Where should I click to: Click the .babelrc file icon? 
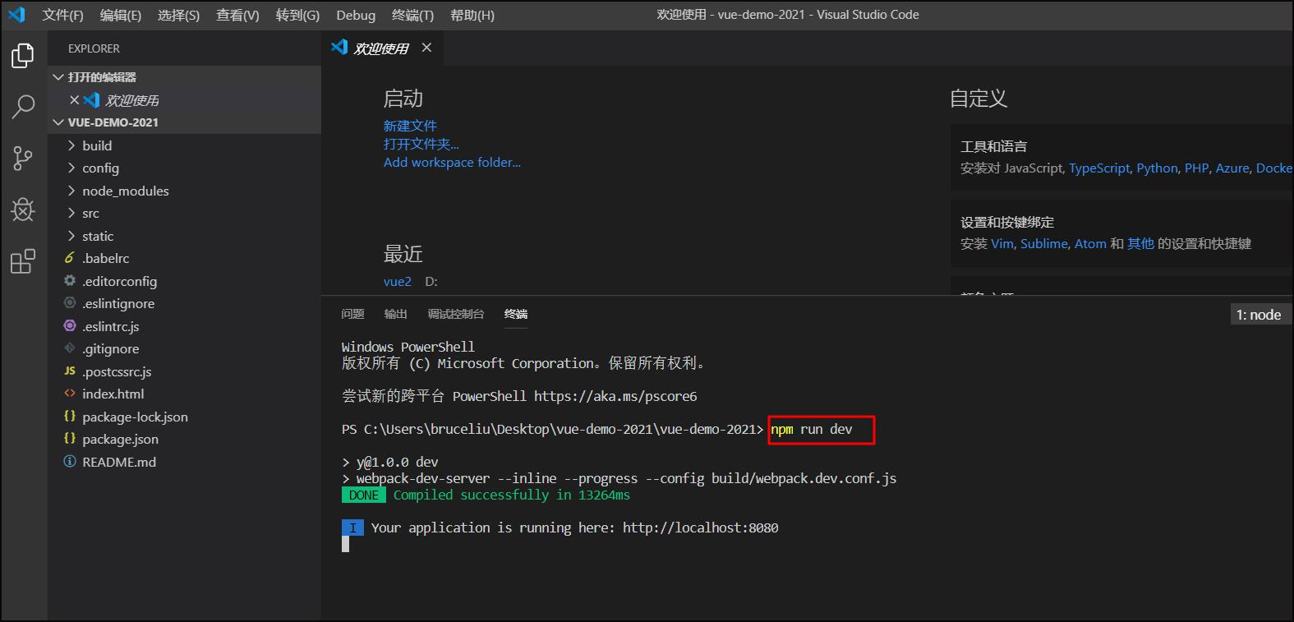pos(70,258)
